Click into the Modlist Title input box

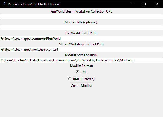click(x=81, y=27)
